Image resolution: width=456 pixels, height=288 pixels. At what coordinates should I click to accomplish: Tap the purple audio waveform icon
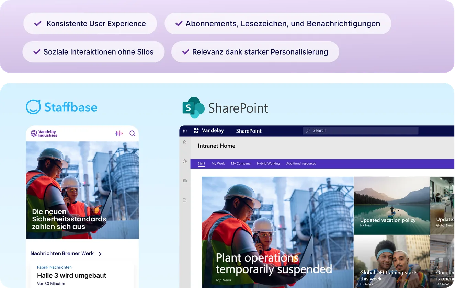[x=118, y=134]
